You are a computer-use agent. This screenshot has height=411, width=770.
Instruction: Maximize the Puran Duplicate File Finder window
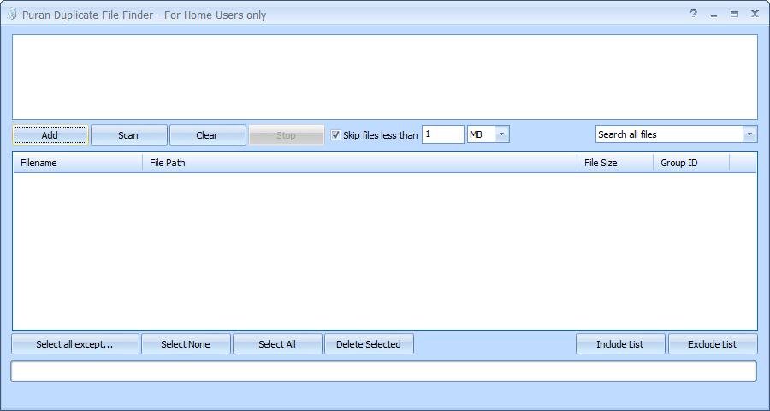734,15
